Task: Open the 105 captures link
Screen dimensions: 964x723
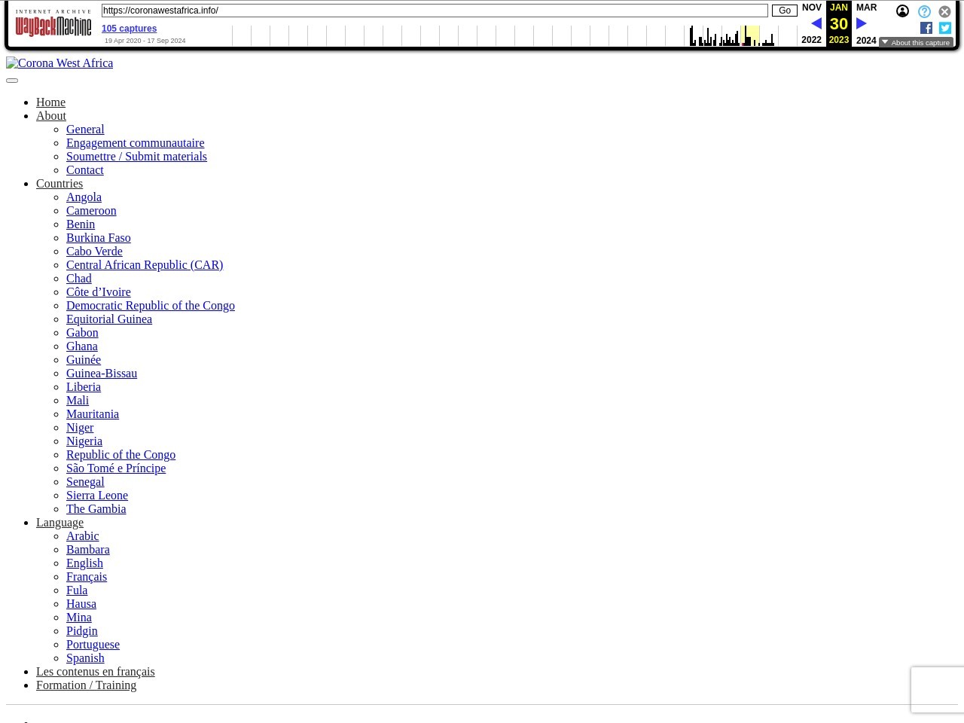Action: click(129, 29)
